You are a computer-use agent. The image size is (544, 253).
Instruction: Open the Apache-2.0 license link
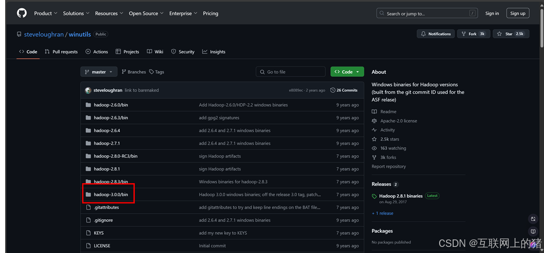(x=395, y=121)
